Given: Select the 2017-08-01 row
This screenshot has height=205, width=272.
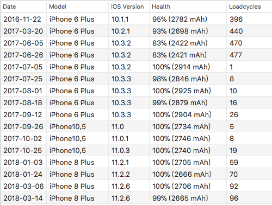Looking at the screenshot, I should 136,91.
